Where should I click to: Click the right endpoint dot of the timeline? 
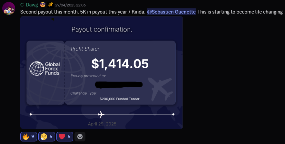[x=173, y=114]
